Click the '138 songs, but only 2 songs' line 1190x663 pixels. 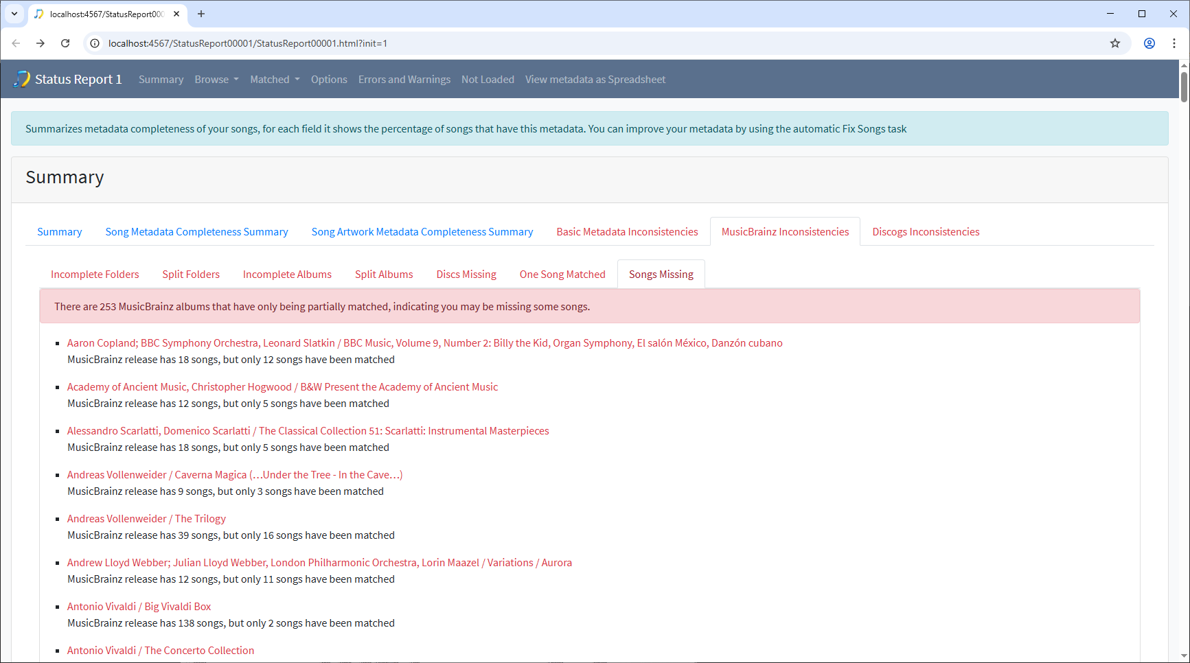pos(231,623)
